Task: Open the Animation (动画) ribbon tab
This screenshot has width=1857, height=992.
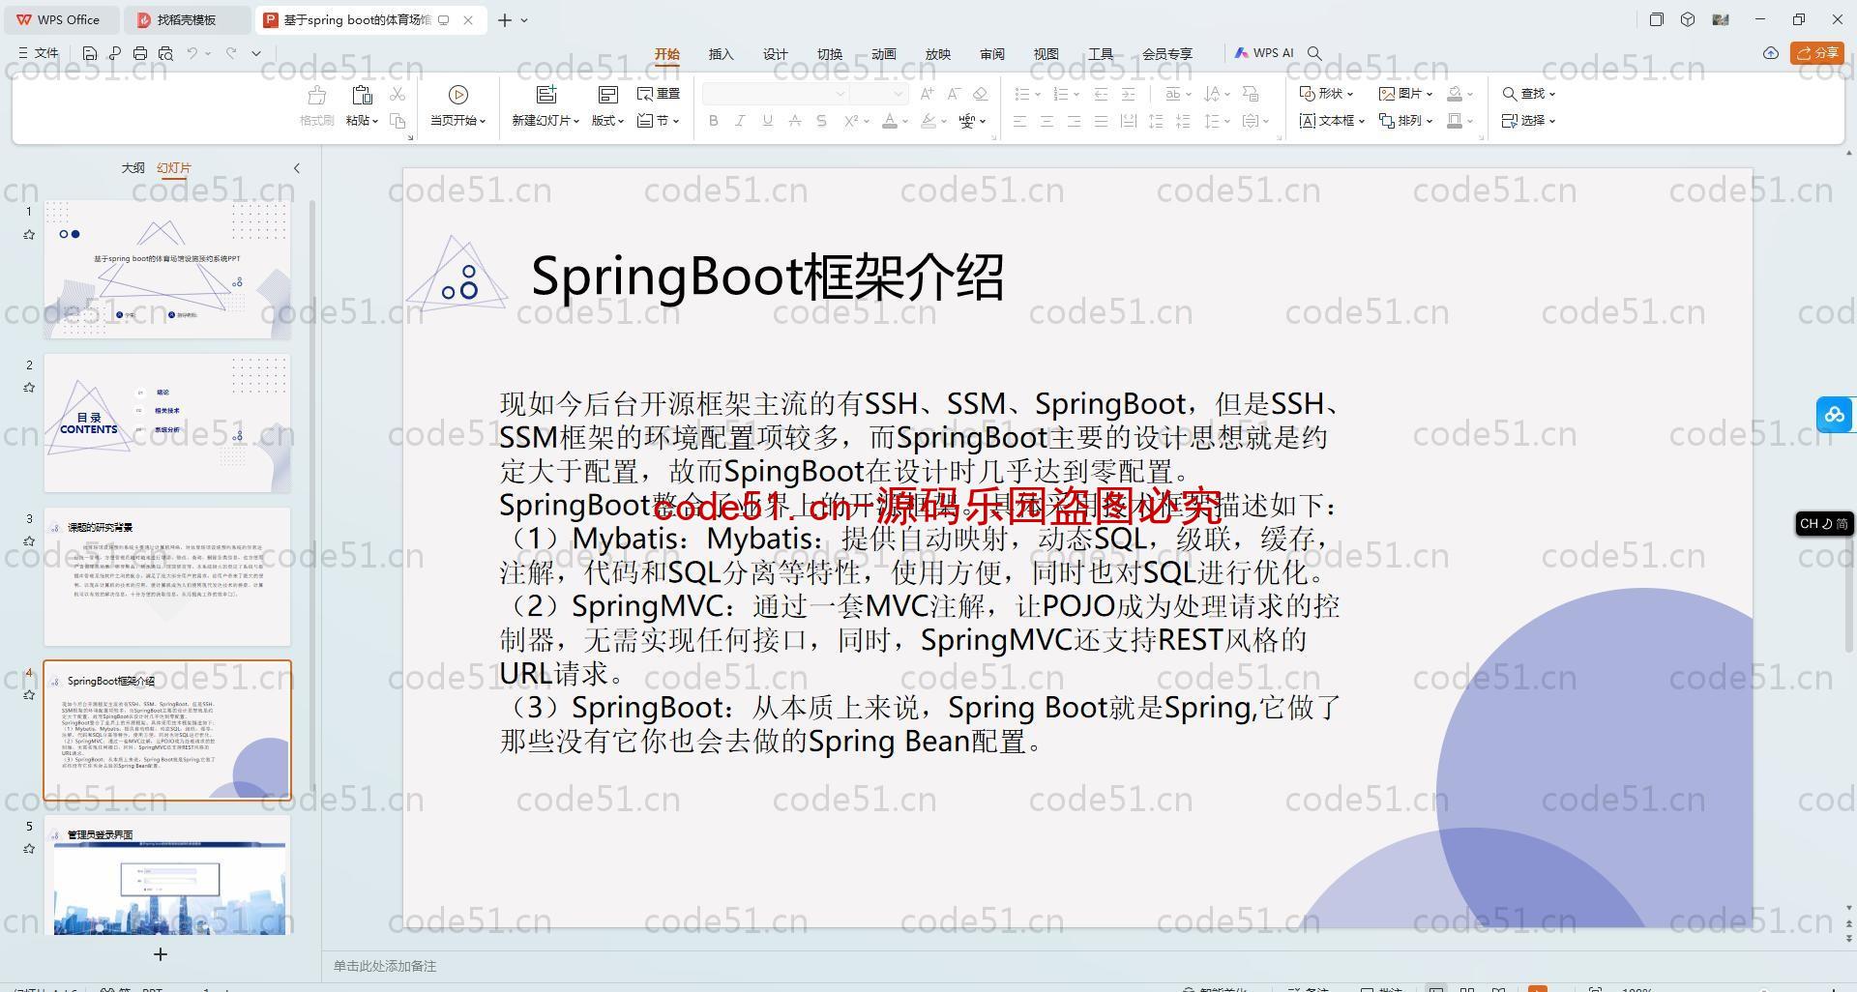Action: tap(884, 54)
